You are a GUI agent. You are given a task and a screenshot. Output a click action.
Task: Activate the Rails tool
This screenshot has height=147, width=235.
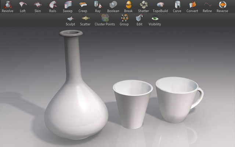53,7
